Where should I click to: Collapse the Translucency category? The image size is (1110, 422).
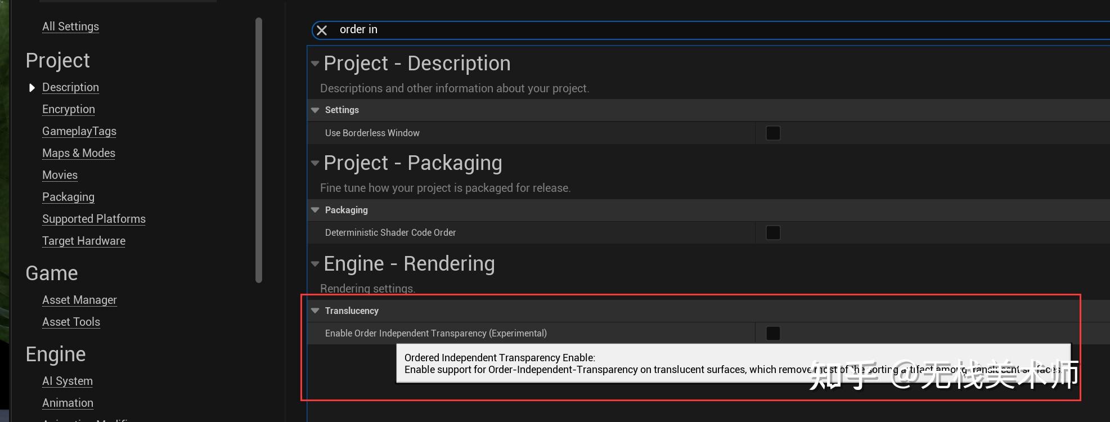click(x=315, y=311)
